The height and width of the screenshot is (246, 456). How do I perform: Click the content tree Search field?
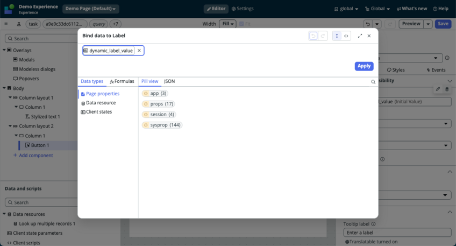pyautogui.click(x=41, y=38)
